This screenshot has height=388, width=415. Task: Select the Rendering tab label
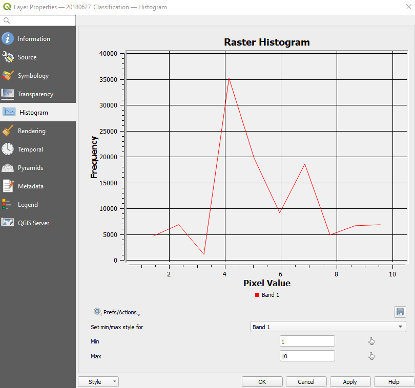click(x=31, y=131)
